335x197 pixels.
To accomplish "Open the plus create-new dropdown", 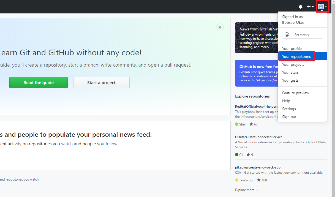I will (310, 7).
